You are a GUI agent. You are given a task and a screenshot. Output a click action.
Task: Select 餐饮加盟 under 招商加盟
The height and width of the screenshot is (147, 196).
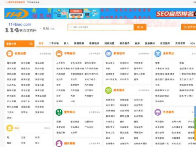tap(11, 63)
